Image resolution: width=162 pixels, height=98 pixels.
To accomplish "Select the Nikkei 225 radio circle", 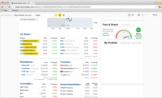I will click(21, 65).
